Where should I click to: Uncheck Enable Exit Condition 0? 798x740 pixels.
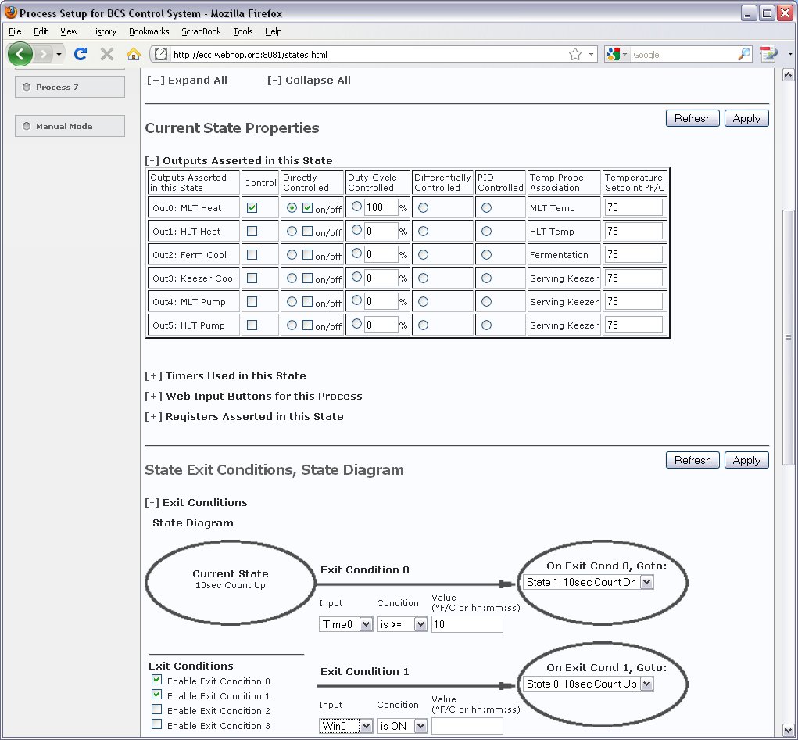coord(157,680)
